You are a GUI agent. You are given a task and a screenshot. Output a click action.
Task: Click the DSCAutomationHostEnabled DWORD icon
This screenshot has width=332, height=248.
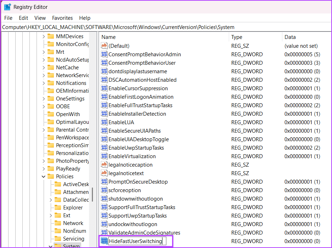coord(104,80)
